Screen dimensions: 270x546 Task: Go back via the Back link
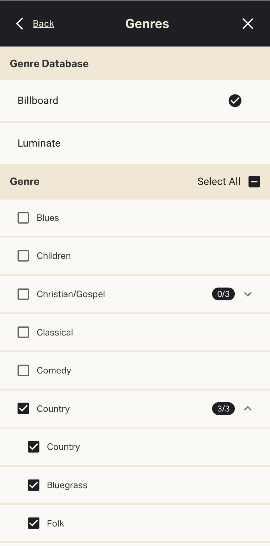43,24
